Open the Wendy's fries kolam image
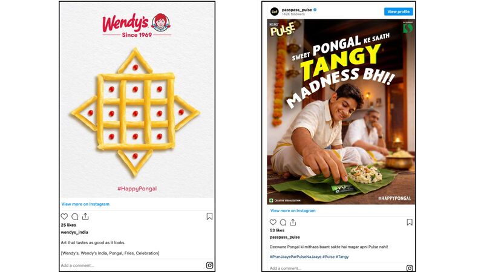Viewport: 484px width, 272px height. click(x=137, y=100)
